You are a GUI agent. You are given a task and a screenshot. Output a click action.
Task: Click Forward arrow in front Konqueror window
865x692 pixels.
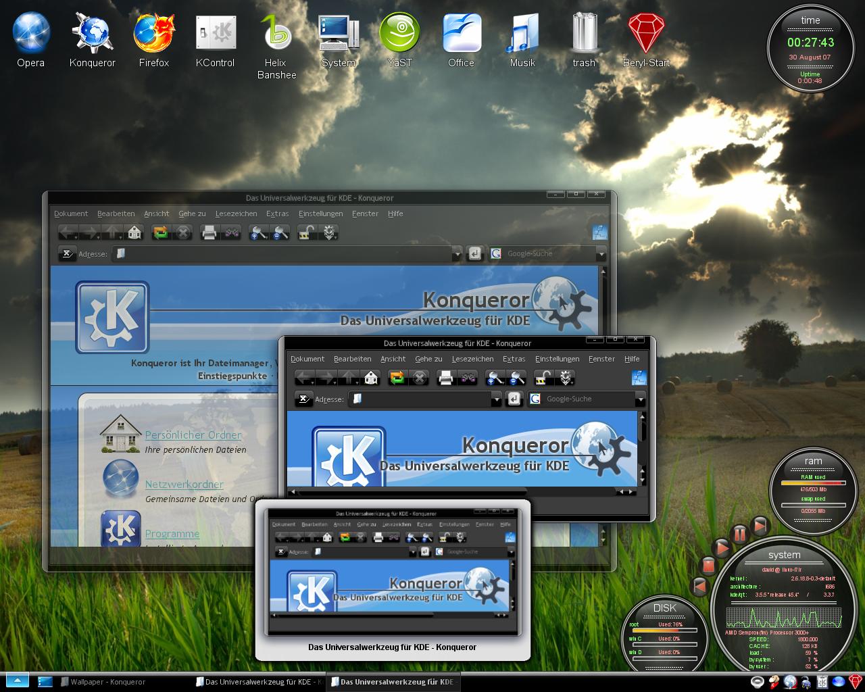click(x=327, y=378)
